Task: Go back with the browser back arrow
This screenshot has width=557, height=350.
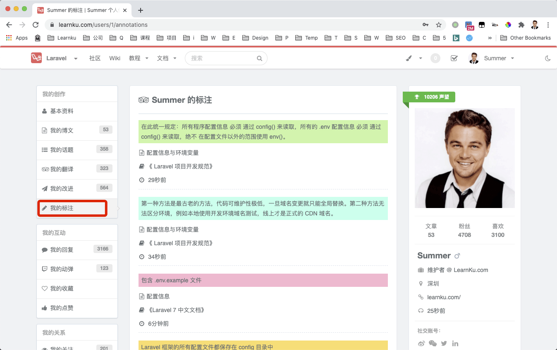Action: click(9, 25)
